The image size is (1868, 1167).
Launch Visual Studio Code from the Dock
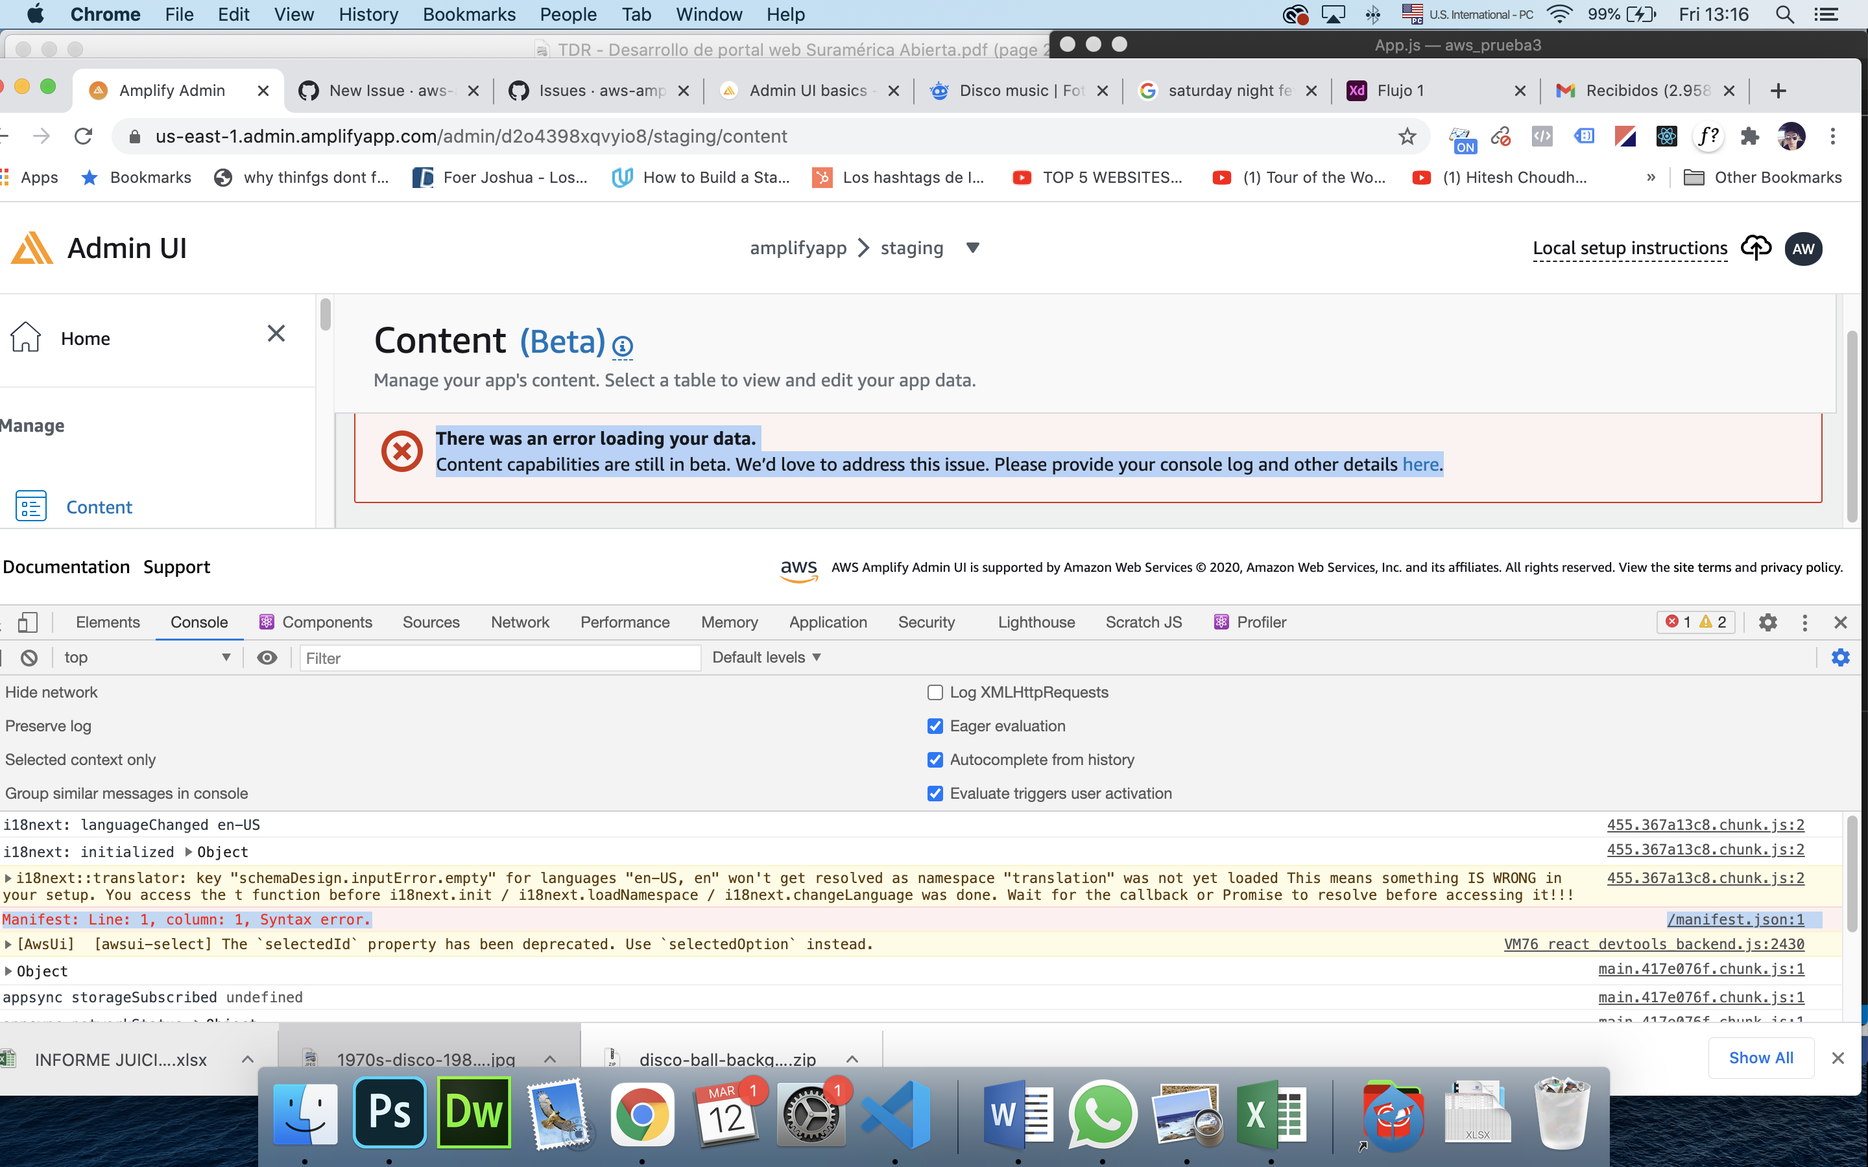(x=897, y=1112)
